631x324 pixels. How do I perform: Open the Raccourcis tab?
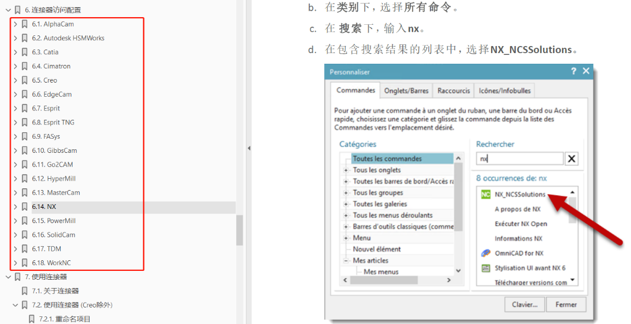453,90
